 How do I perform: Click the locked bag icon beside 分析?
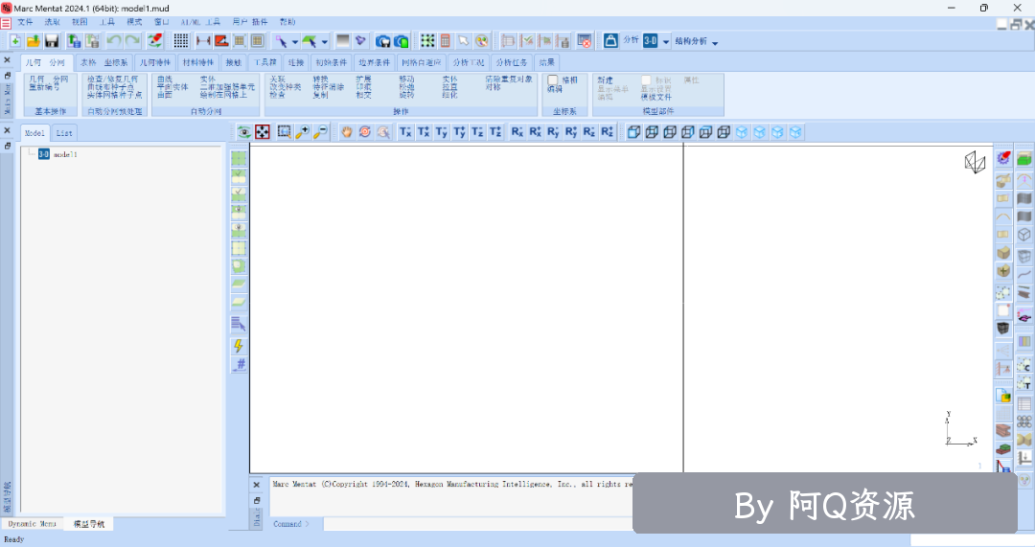pos(610,41)
